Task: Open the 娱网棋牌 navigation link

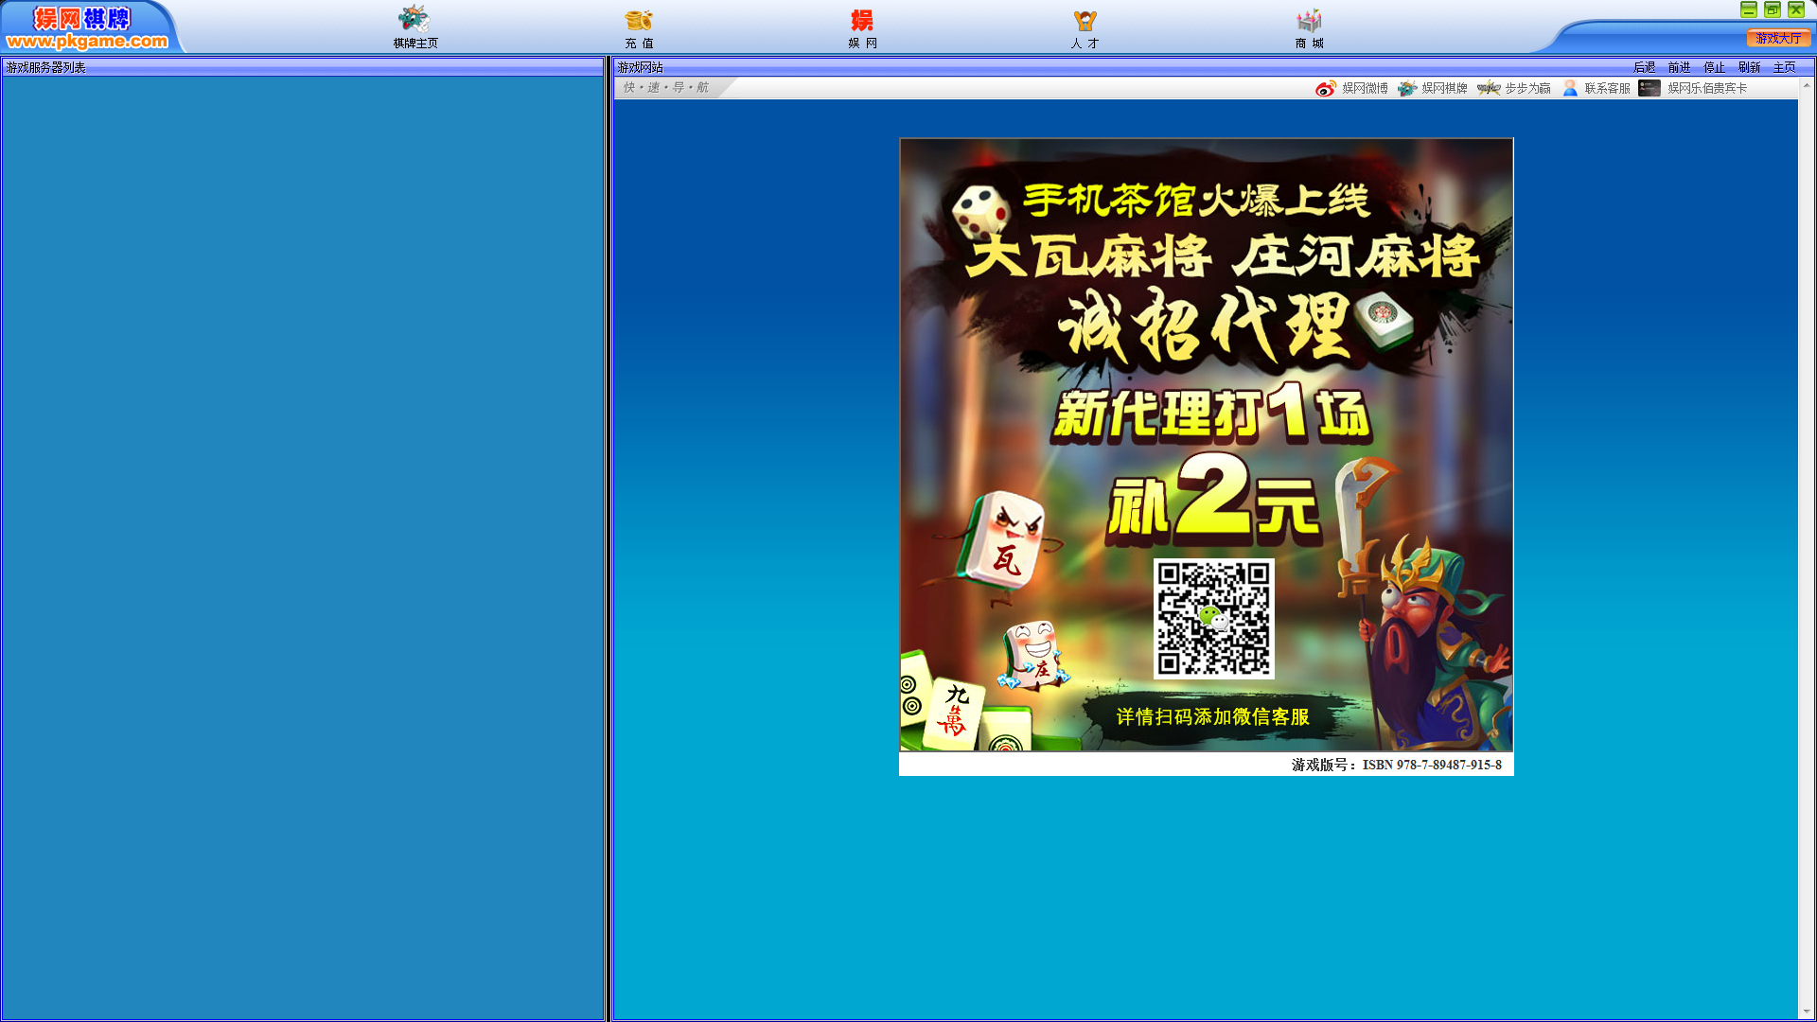Action: [x=1444, y=88]
